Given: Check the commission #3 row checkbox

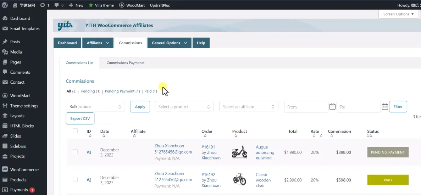Looking at the screenshot, I should coord(75,152).
